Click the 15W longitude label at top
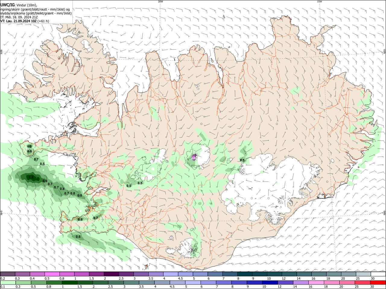 coord(319,2)
